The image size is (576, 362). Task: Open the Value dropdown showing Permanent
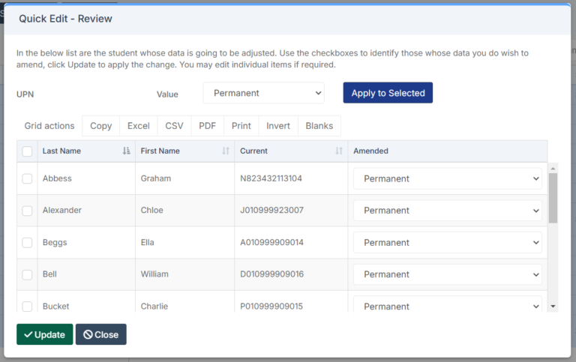tap(263, 93)
